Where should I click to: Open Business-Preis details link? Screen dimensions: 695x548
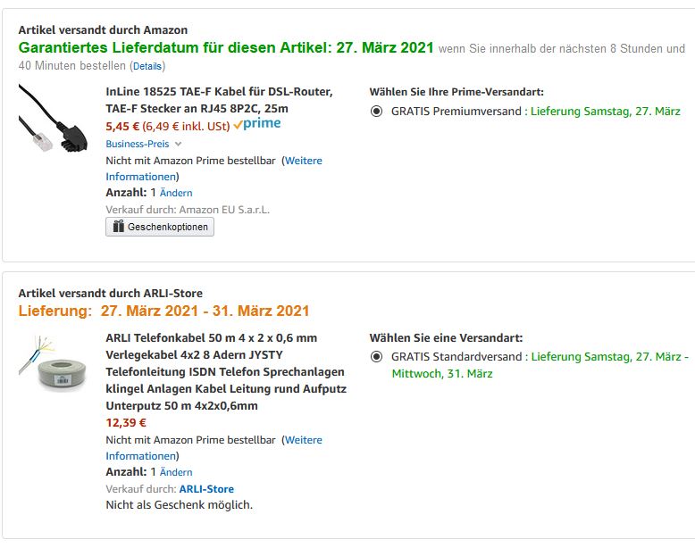click(x=138, y=144)
